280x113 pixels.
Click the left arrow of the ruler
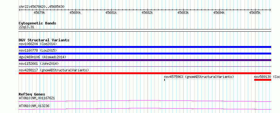20,10
